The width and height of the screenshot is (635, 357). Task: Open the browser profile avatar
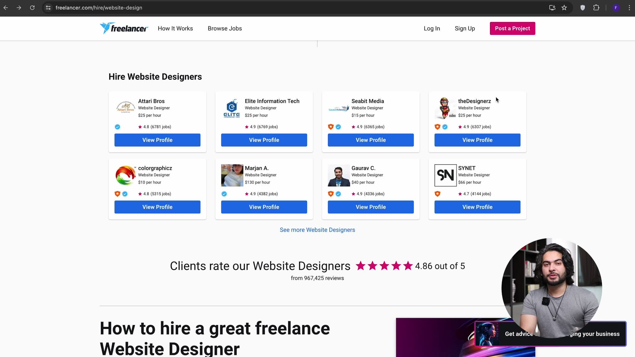click(x=616, y=8)
